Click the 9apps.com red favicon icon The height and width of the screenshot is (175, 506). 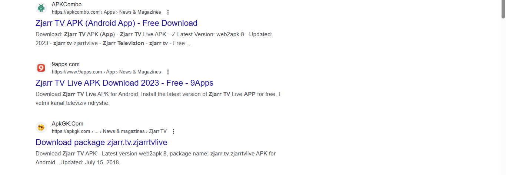click(x=41, y=68)
